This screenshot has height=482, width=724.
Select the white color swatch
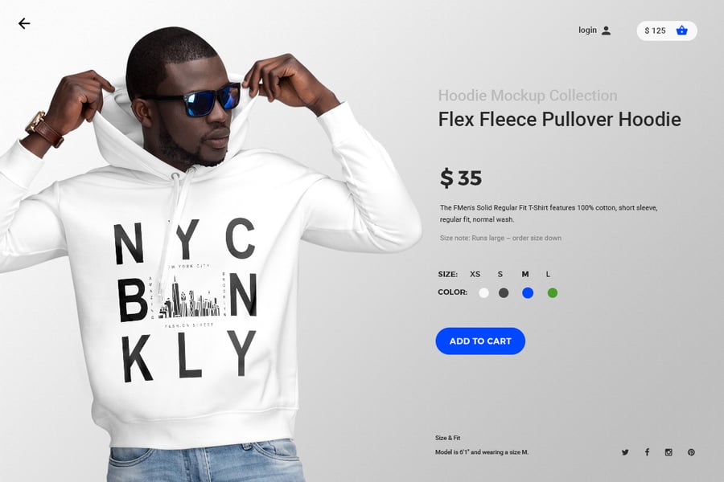tap(483, 293)
